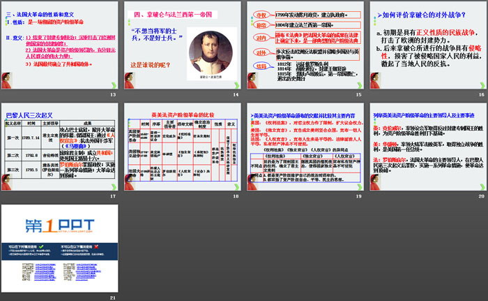Click the green arrow icon on slide 19
The height and width of the screenshot is (301, 488).
pyautogui.click(x=360, y=187)
